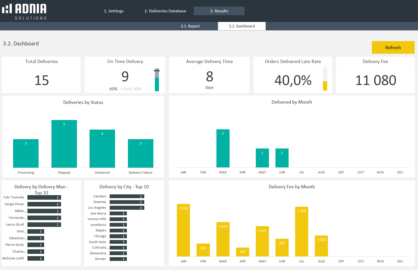Click the Late Rate yellow gauge bar
This screenshot has height=270, width=418.
point(325,85)
